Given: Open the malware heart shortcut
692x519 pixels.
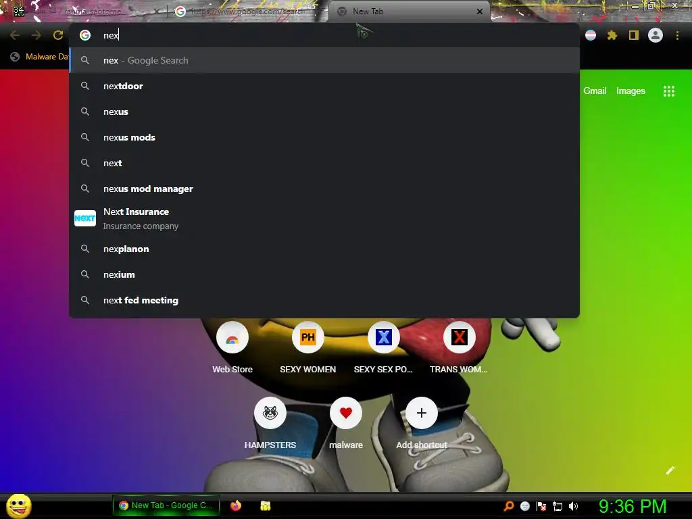Looking at the screenshot, I should pos(346,424).
